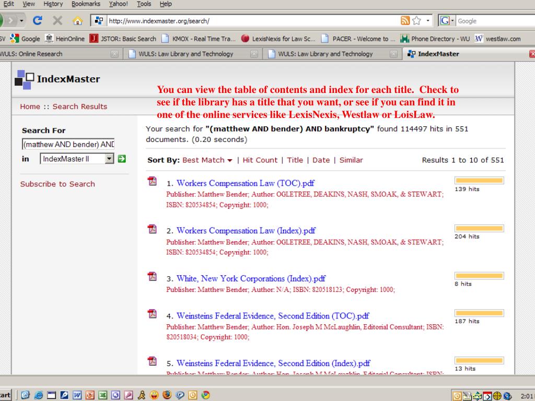Image resolution: width=535 pixels, height=401 pixels.
Task: Open PDF icon for result 5
Action: click(x=152, y=361)
